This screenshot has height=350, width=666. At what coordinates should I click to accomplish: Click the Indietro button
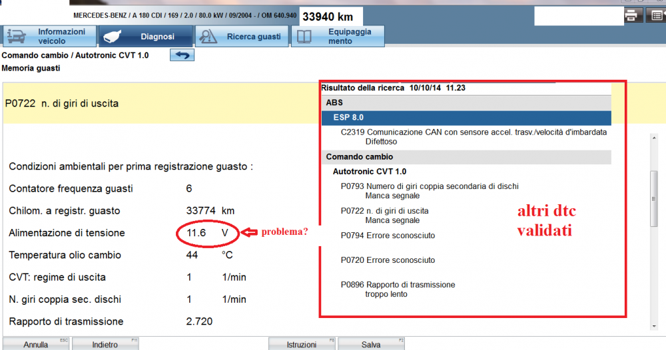click(105, 344)
